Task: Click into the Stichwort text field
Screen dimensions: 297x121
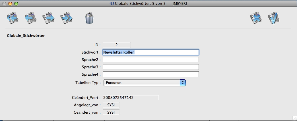Action: click(x=151, y=52)
